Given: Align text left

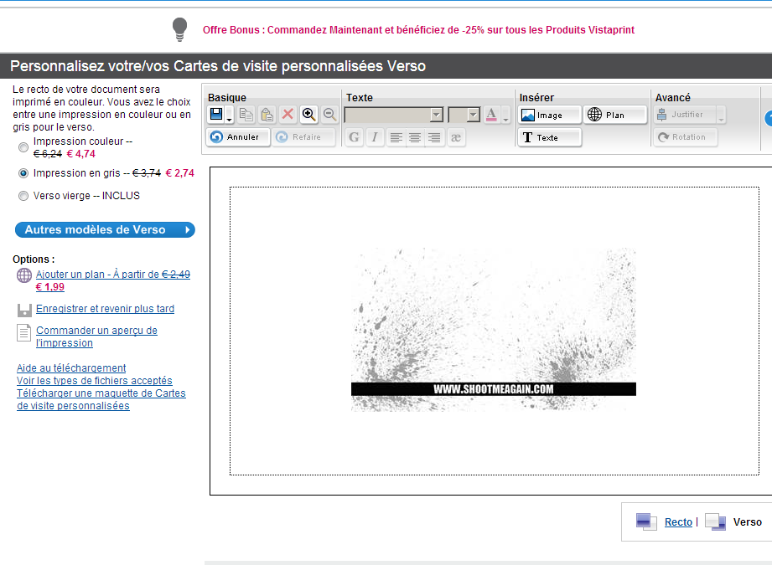Looking at the screenshot, I should pos(396,137).
